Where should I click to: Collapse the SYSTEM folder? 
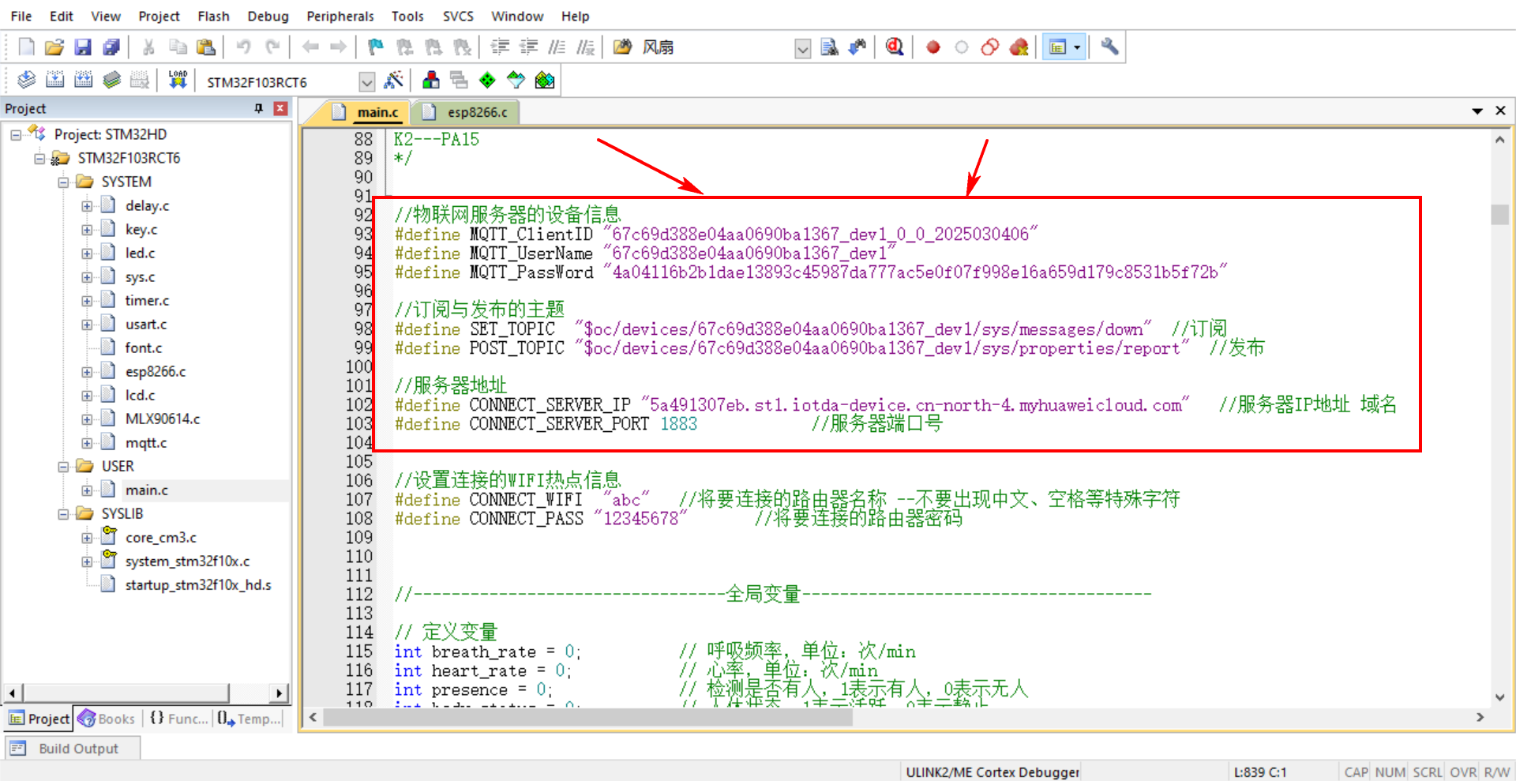click(62, 182)
